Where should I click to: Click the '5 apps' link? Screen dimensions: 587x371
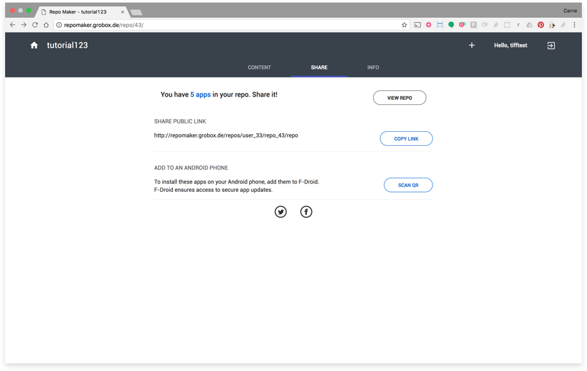pos(200,95)
